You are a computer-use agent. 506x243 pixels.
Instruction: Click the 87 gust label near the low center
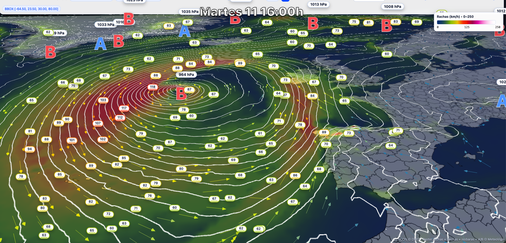[189, 89]
